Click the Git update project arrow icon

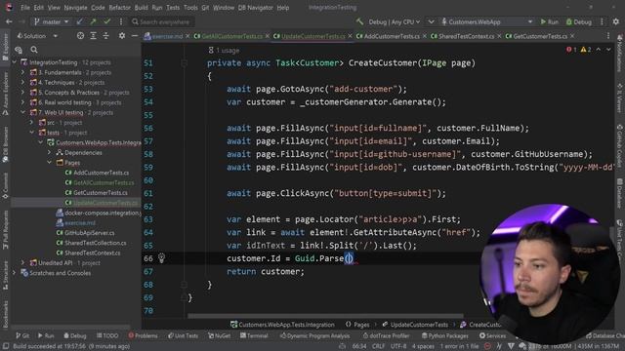(x=80, y=21)
